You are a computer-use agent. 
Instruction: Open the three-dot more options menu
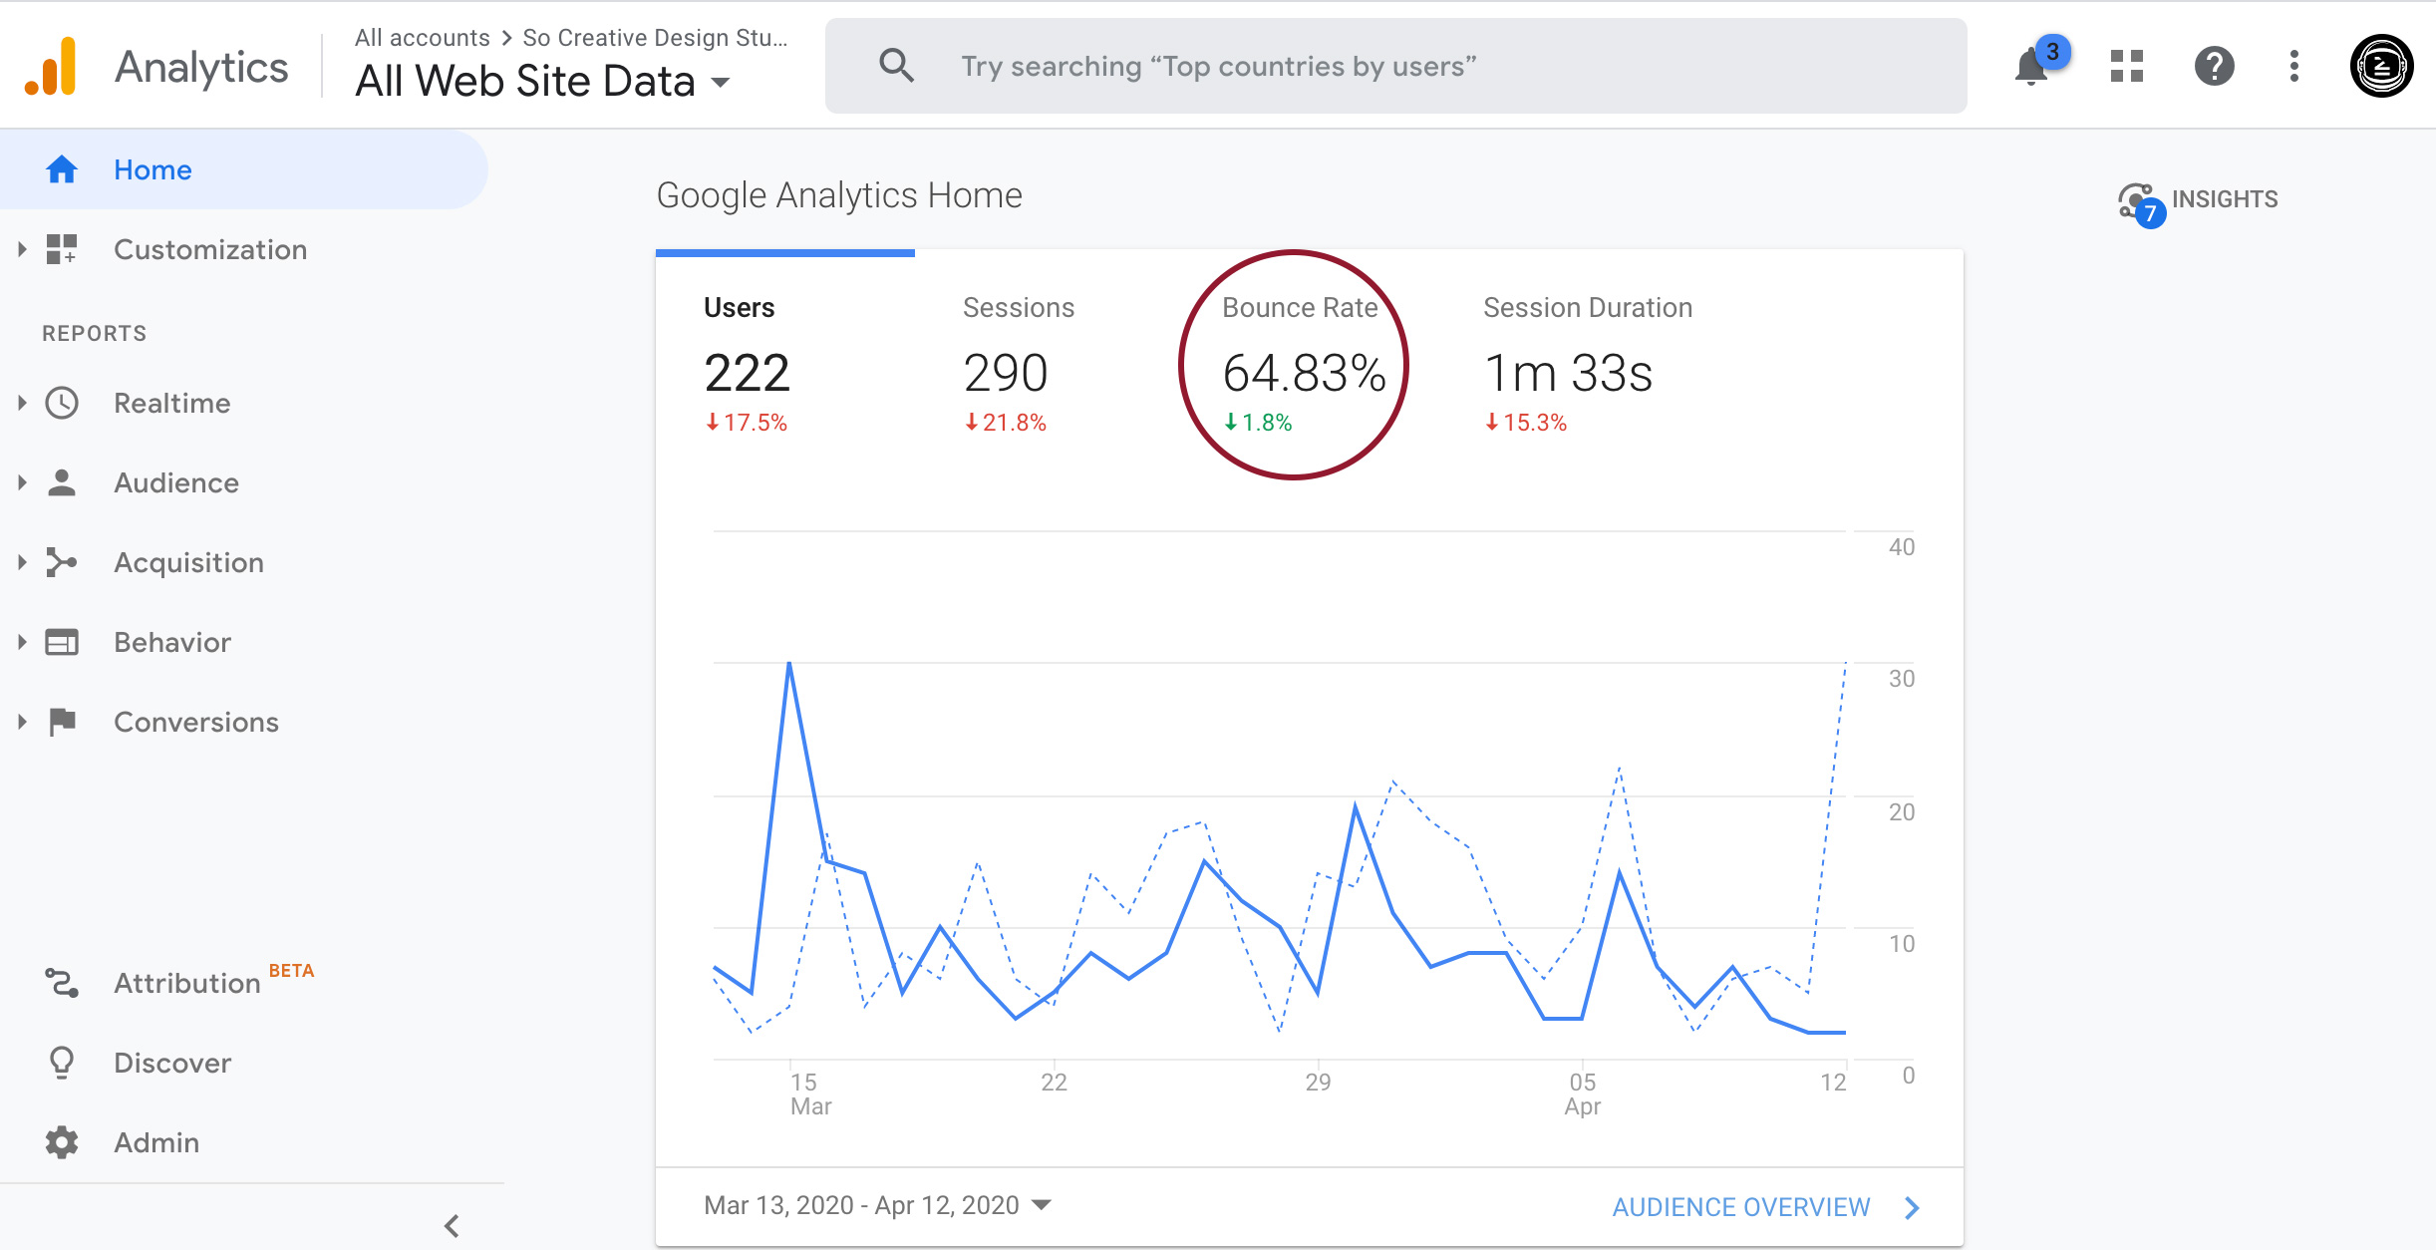tap(2294, 67)
